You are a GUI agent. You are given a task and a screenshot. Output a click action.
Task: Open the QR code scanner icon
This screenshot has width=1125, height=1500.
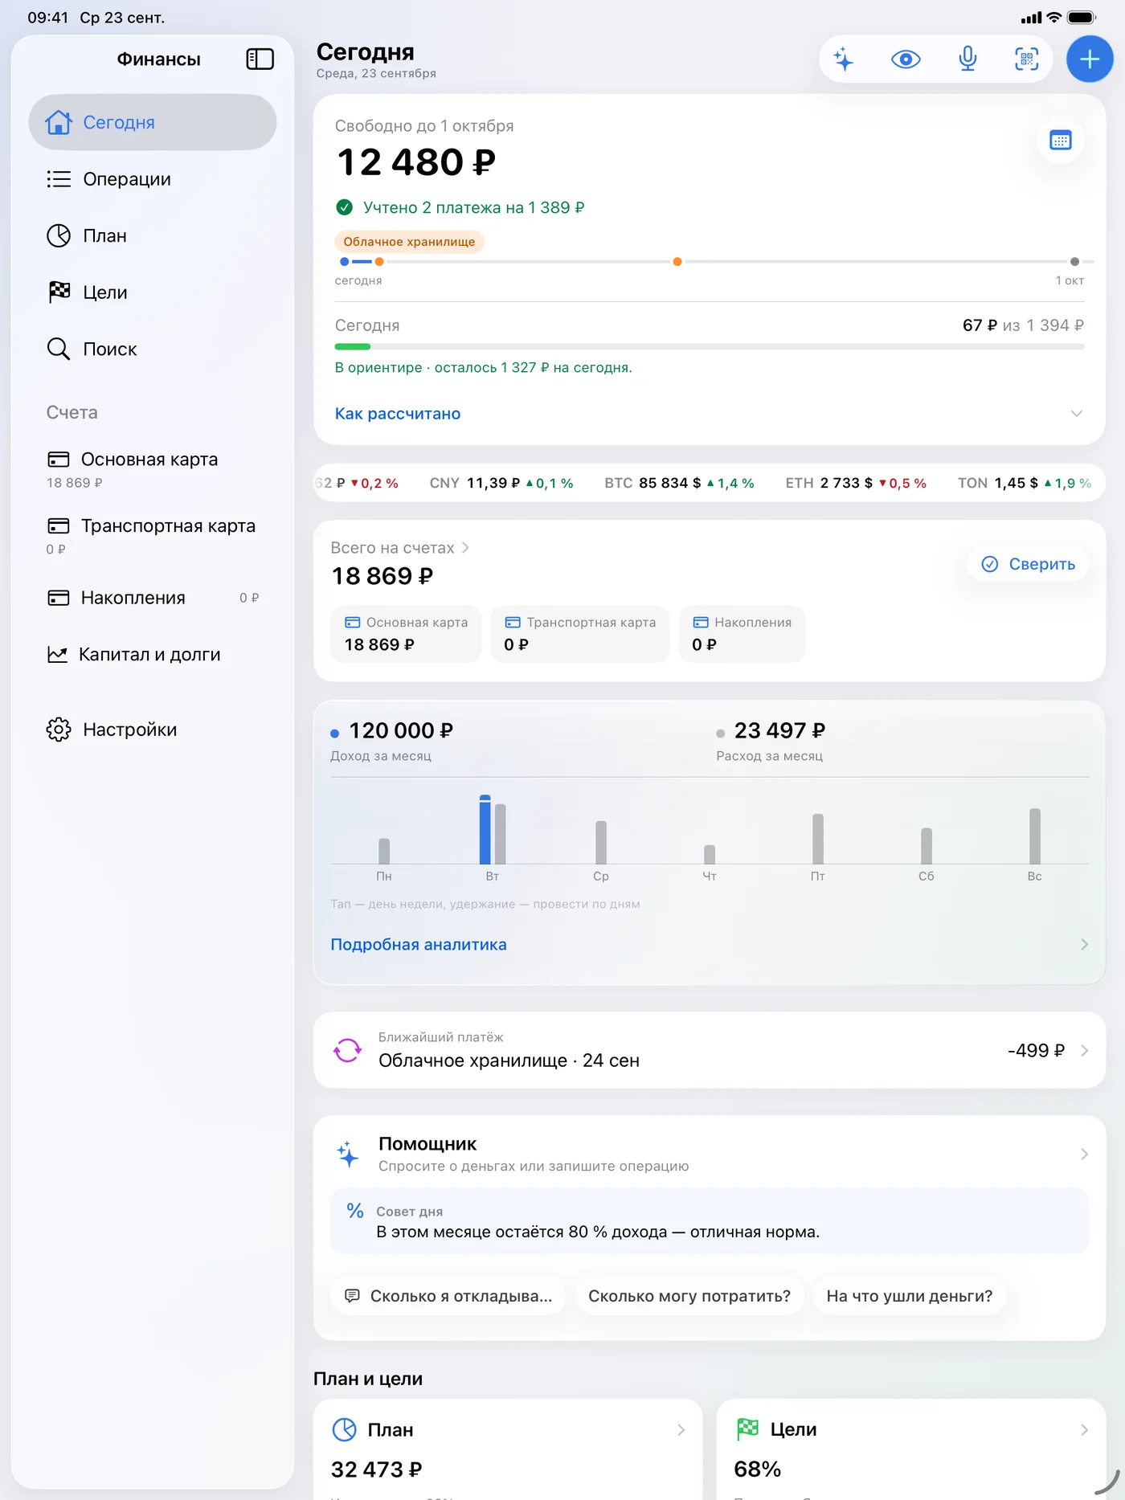click(1027, 59)
